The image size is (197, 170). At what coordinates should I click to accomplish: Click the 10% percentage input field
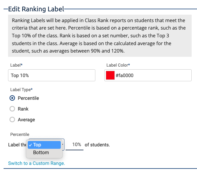click(75, 145)
